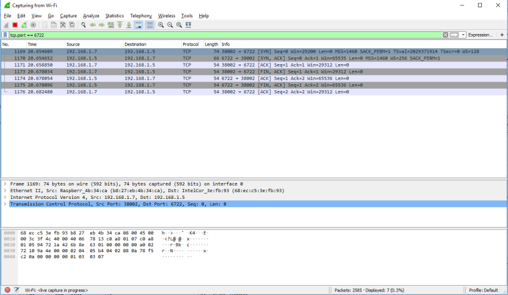Restart the current capture

[x=24, y=25]
